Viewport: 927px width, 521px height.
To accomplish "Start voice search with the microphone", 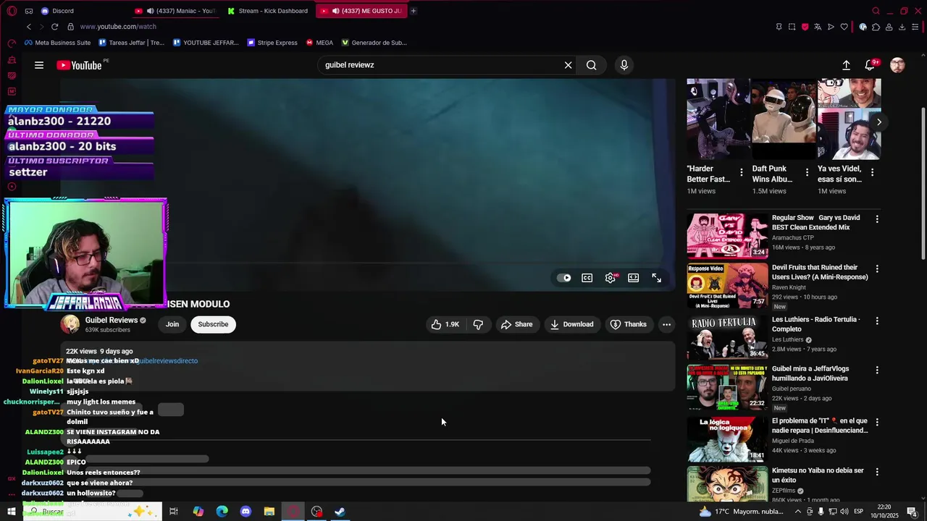I will pyautogui.click(x=624, y=65).
